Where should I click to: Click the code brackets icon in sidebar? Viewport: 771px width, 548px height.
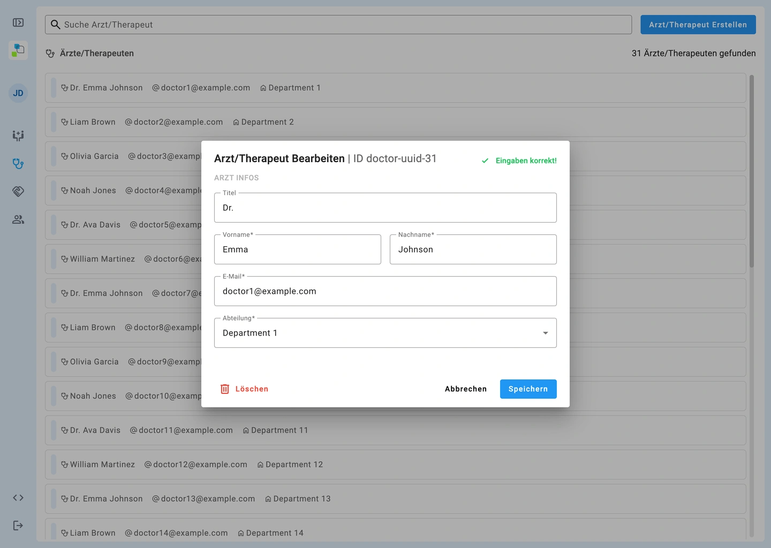click(x=18, y=498)
